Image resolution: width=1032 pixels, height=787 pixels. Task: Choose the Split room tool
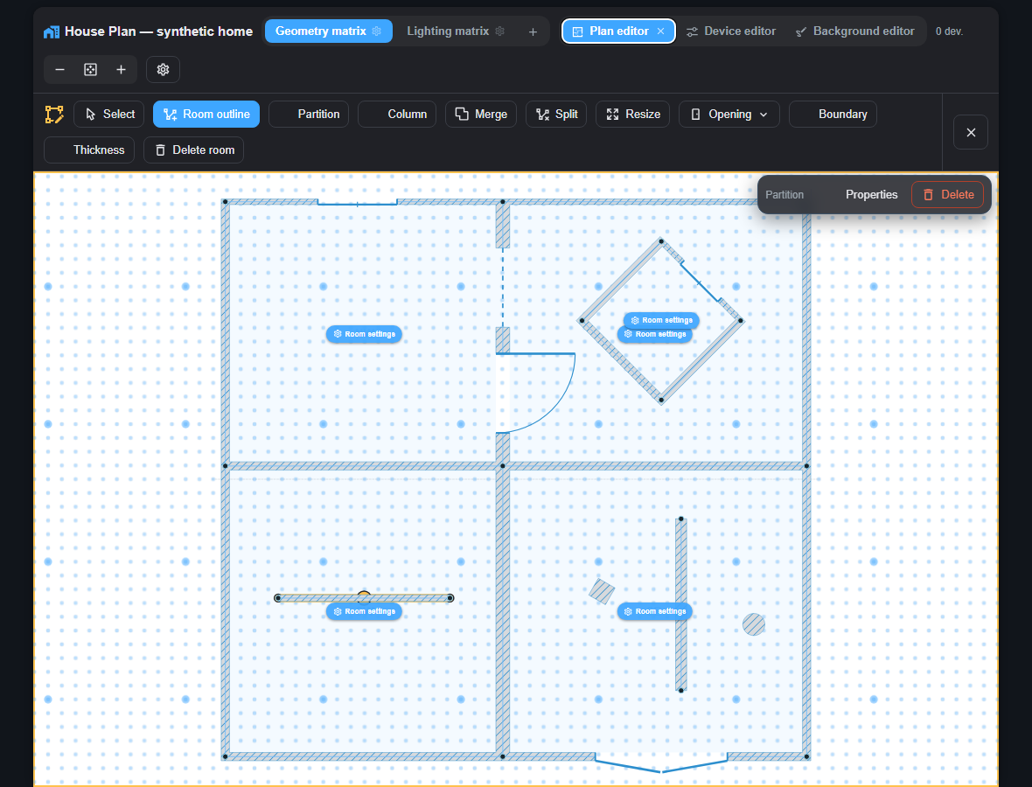(556, 114)
